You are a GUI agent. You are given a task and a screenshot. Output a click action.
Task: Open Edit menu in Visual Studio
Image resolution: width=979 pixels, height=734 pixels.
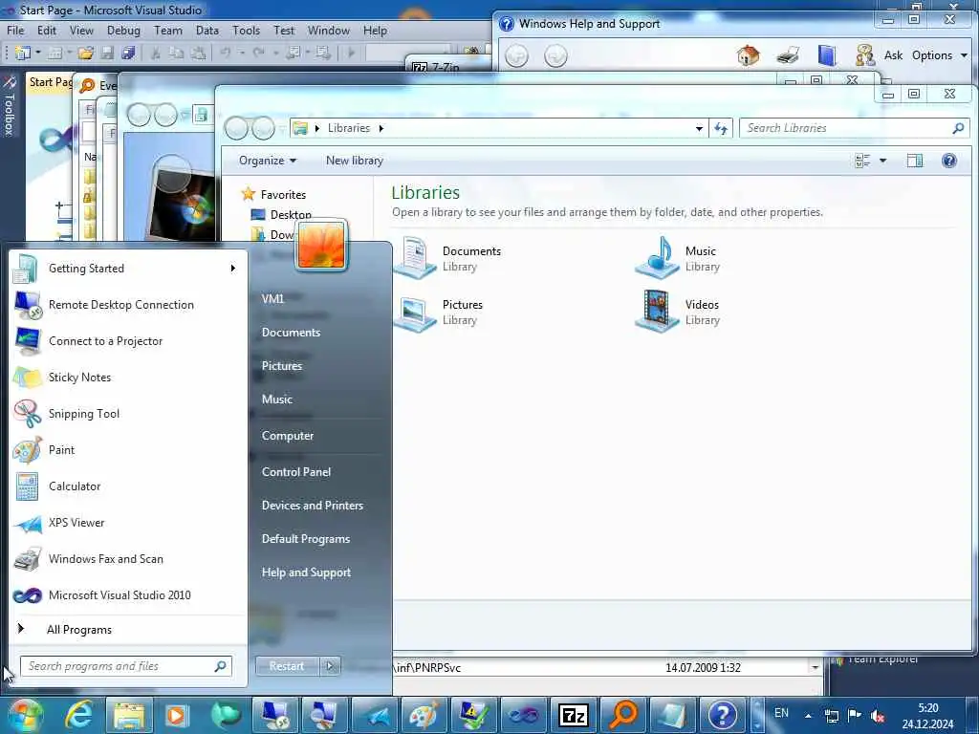coord(47,31)
